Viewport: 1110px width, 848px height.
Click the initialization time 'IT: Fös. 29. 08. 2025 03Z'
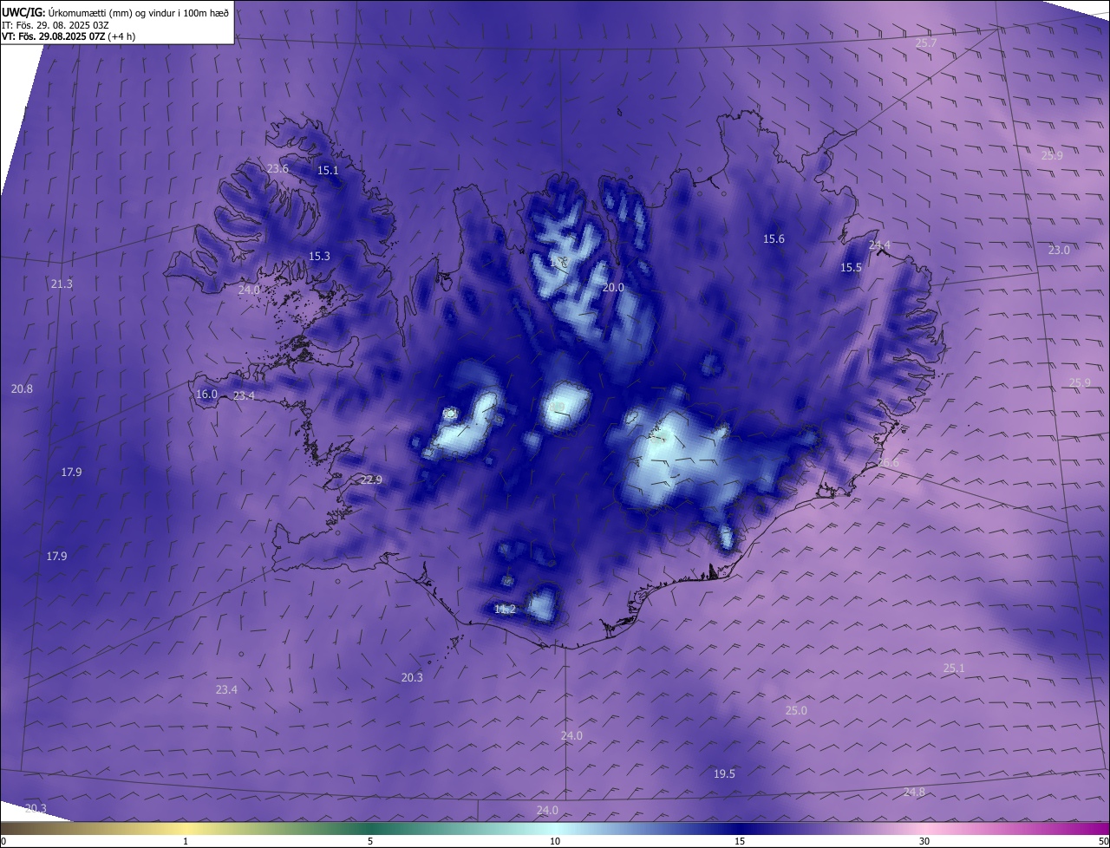tap(55, 25)
